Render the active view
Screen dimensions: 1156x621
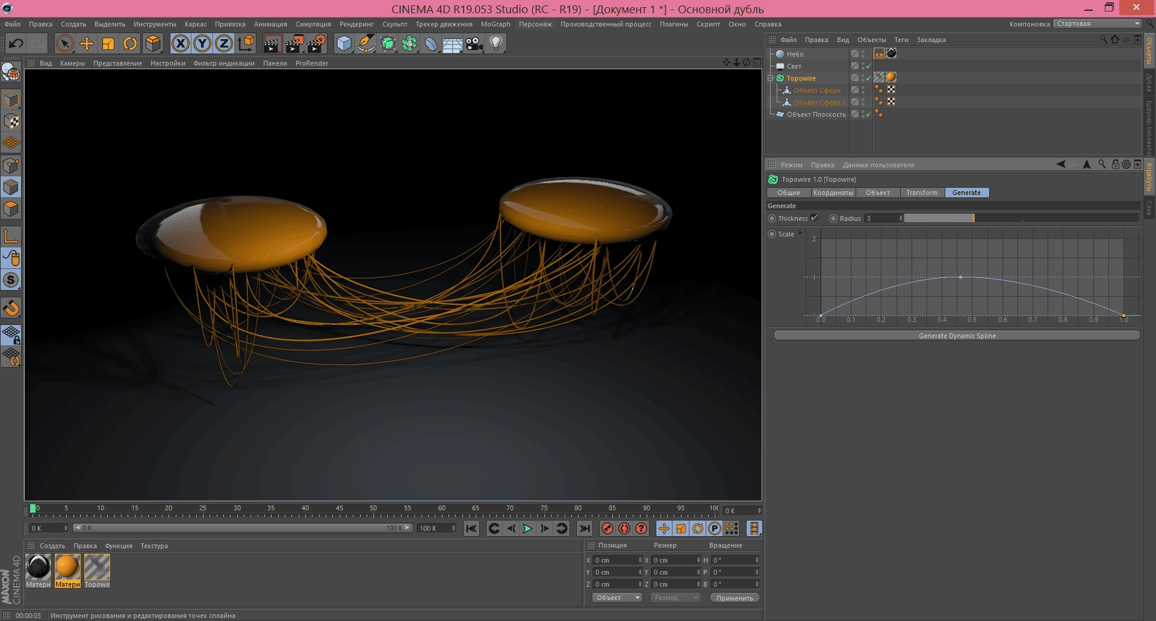click(x=272, y=43)
